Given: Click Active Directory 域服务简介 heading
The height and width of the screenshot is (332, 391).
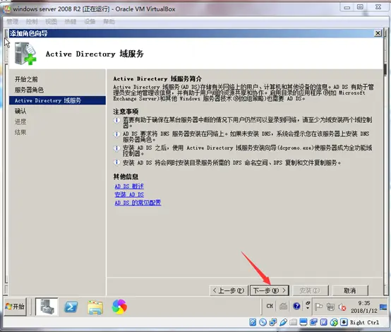Looking at the screenshot, I should pos(157,79).
